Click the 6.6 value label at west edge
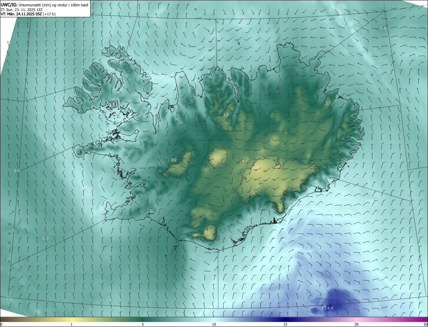The width and height of the screenshot is (428, 327). click(17, 171)
